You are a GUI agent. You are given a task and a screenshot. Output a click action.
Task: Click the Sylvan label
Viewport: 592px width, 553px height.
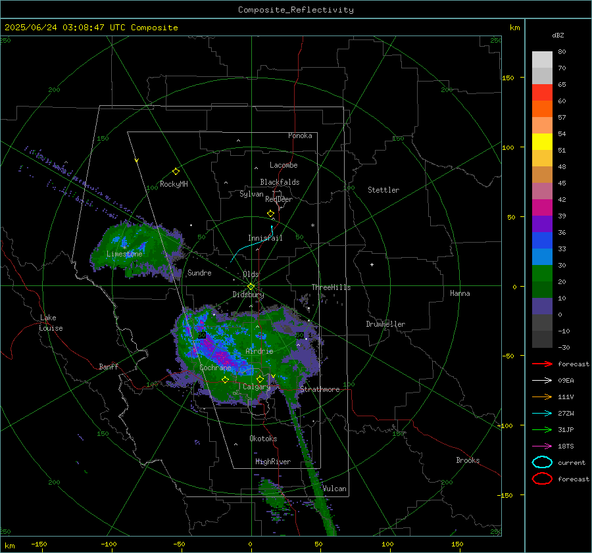click(251, 194)
